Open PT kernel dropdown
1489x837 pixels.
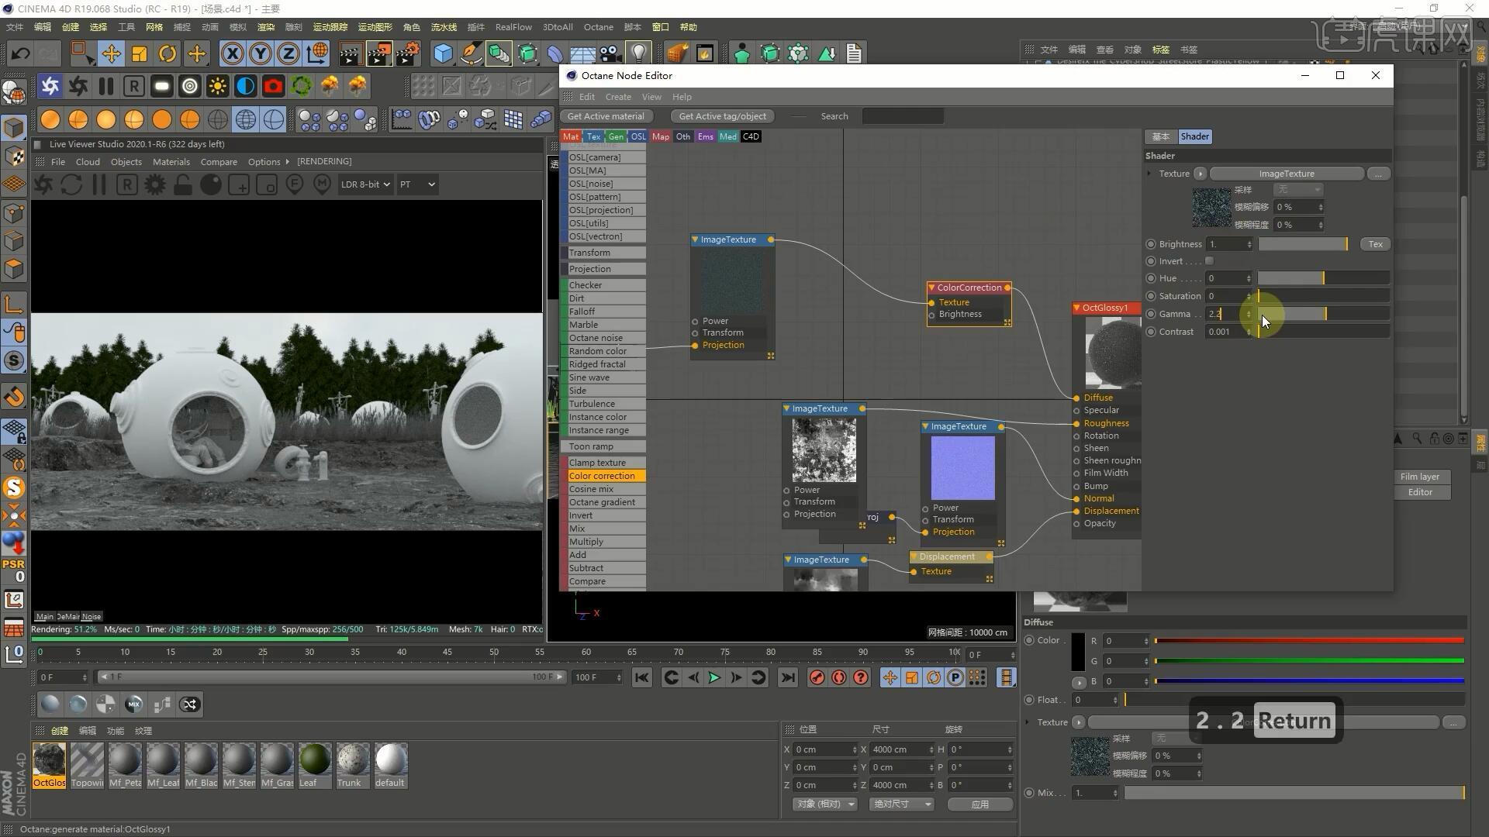click(417, 184)
